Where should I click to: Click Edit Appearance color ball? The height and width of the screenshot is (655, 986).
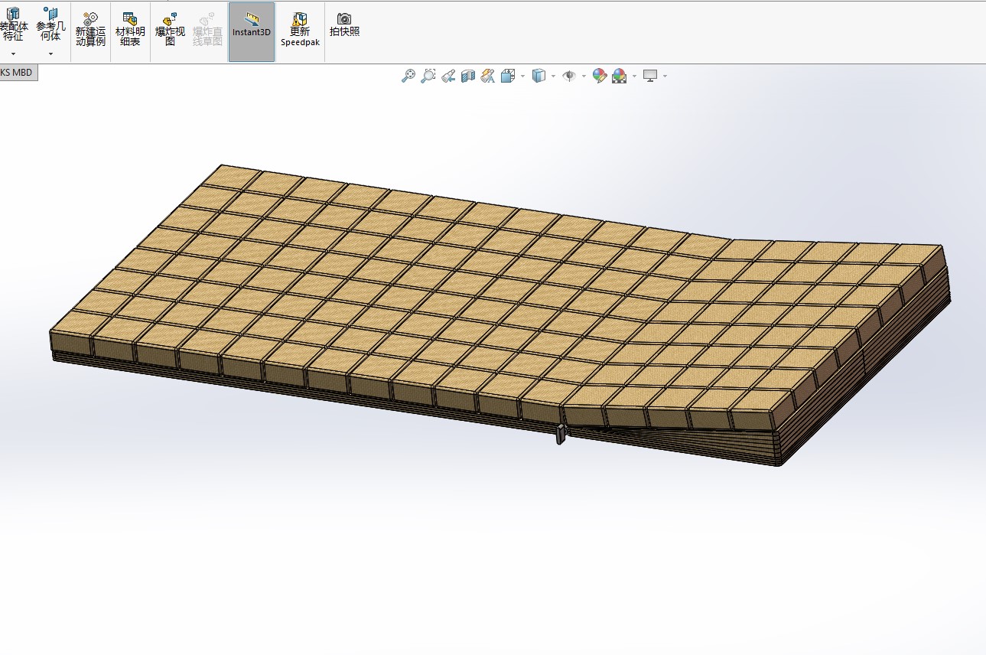pos(599,76)
